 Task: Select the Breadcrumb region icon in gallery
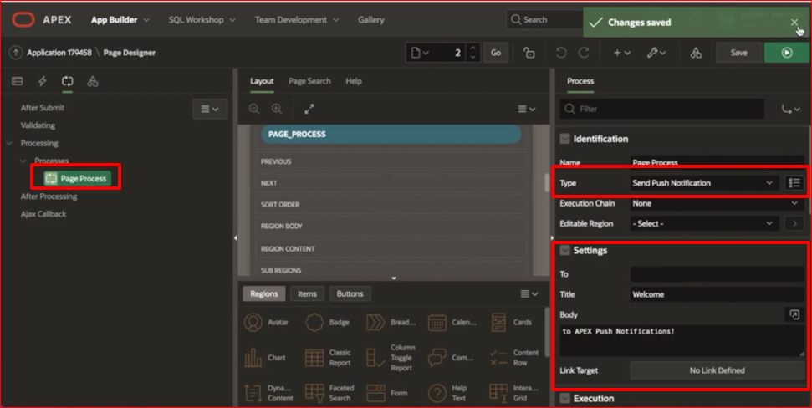point(376,322)
